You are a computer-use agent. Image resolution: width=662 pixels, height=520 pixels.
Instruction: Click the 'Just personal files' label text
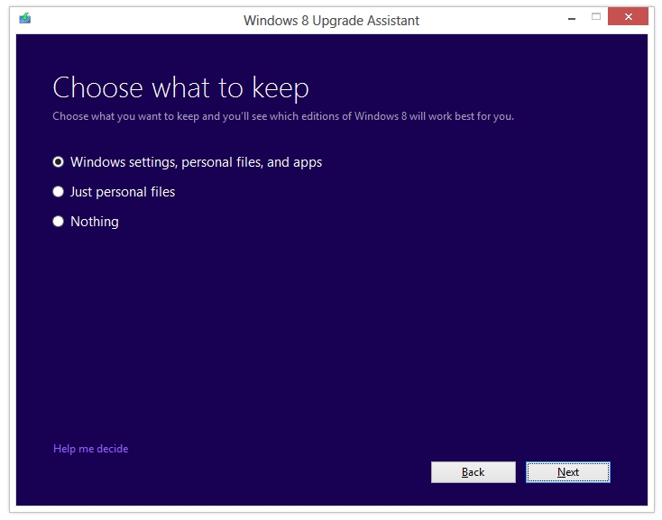point(123,192)
